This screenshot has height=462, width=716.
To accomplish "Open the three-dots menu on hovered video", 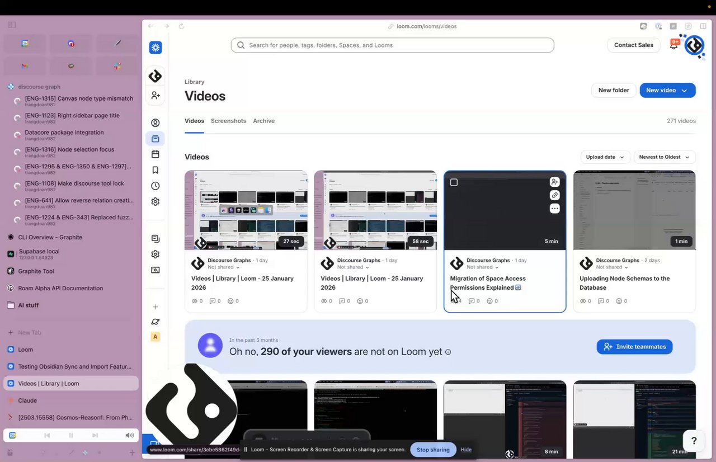I will (554, 209).
